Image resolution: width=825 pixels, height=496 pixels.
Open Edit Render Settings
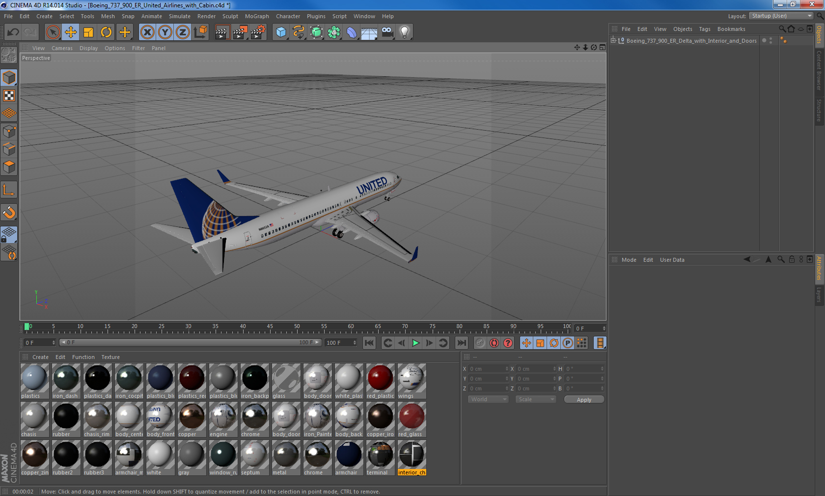tap(258, 32)
